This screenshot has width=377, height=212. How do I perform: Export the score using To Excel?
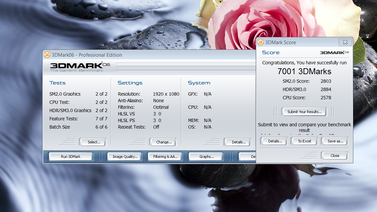(x=304, y=141)
